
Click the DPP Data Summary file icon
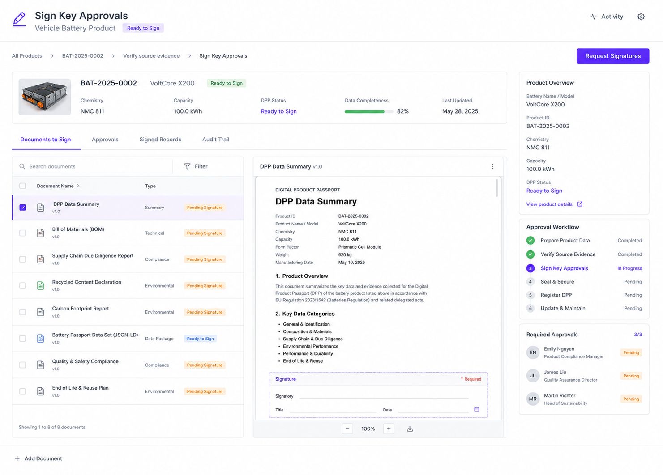[40, 208]
